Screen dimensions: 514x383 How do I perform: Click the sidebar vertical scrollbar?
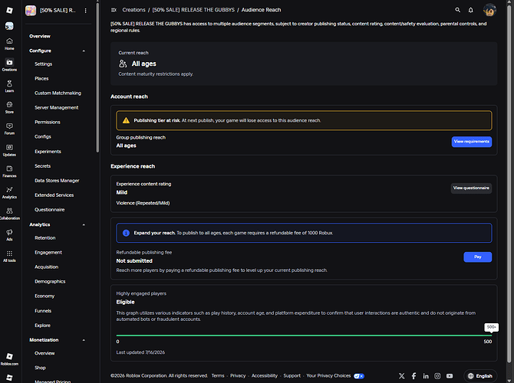click(97, 77)
